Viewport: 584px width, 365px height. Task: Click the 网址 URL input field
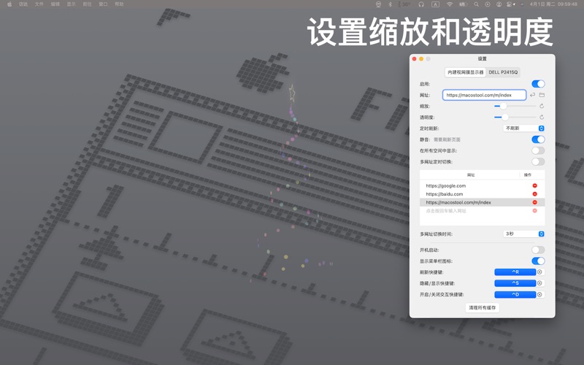(484, 95)
